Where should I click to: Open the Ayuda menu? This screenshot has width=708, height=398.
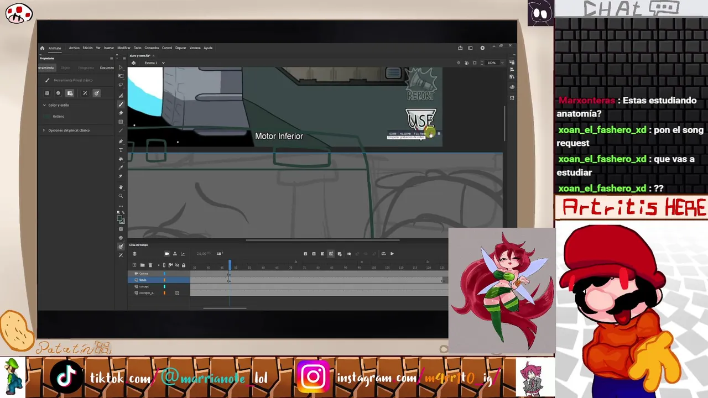[208, 48]
